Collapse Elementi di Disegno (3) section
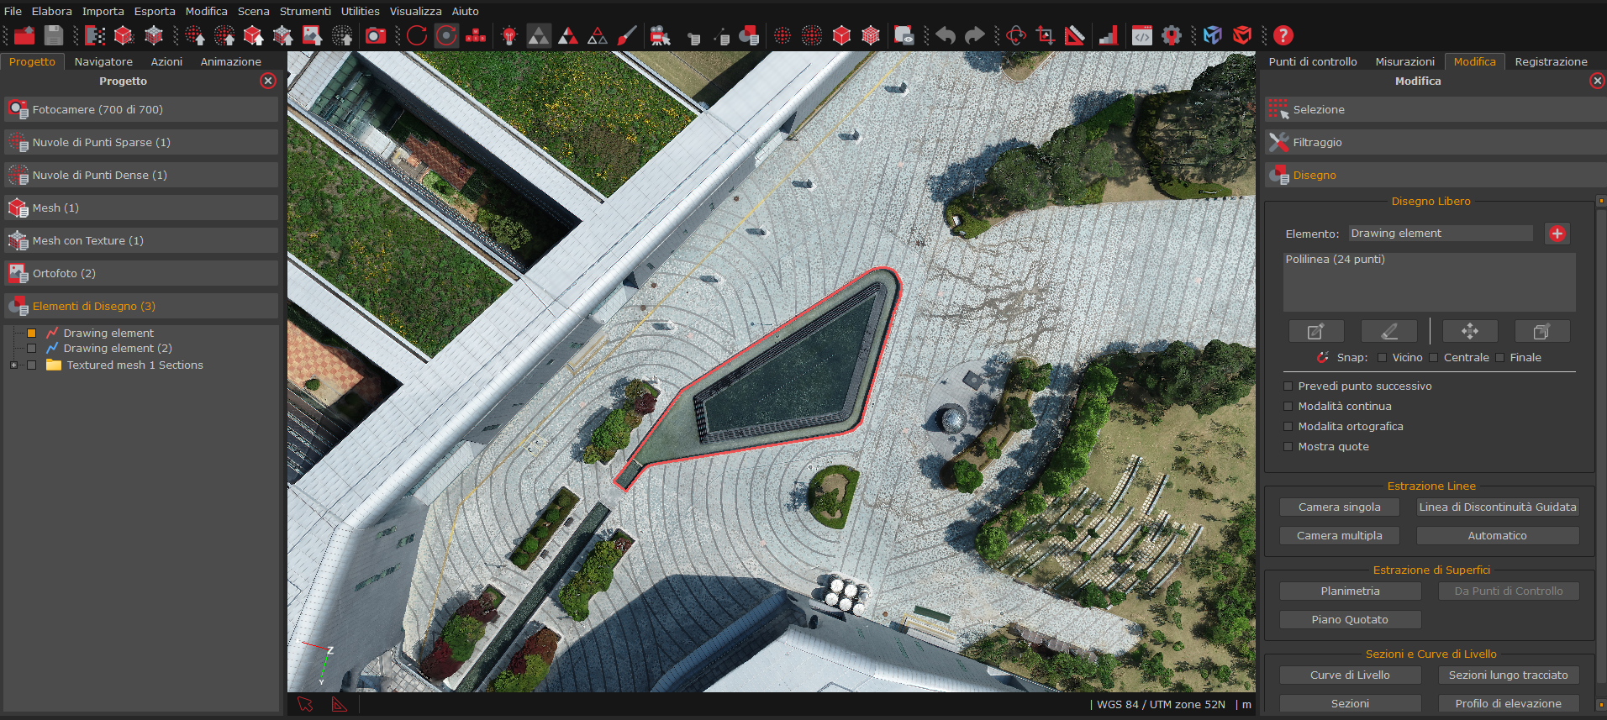 pyautogui.click(x=141, y=306)
